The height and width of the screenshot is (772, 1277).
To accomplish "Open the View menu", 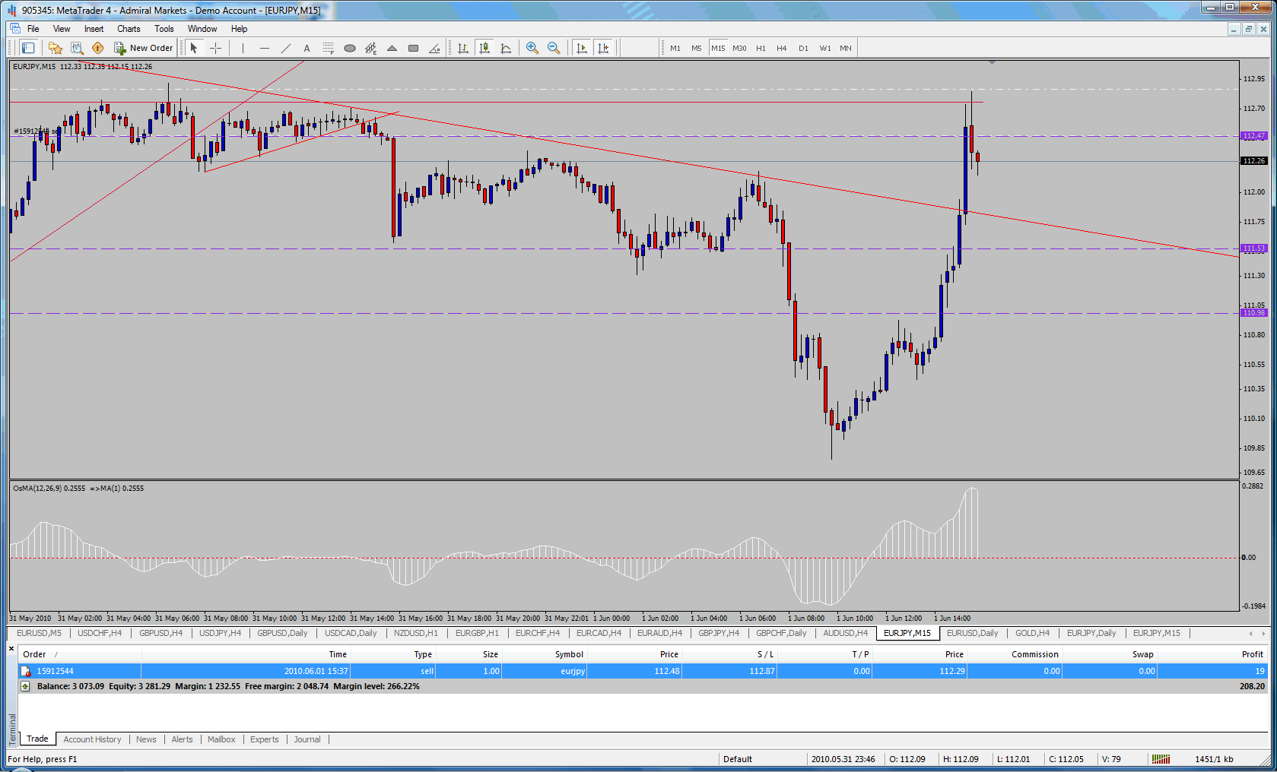I will [62, 29].
